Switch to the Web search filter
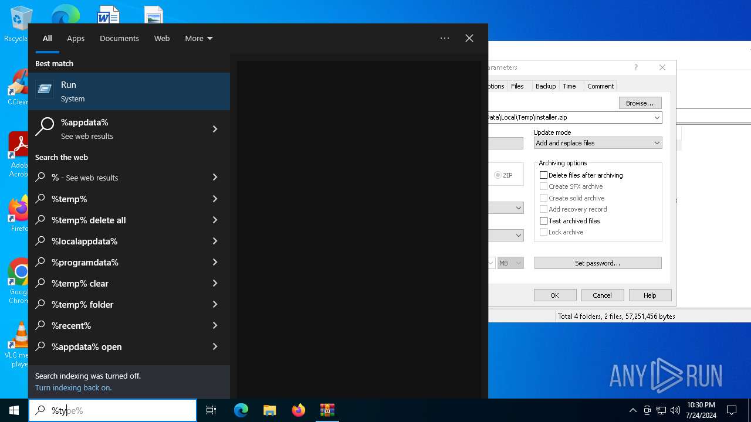The height and width of the screenshot is (422, 751). (x=162, y=38)
